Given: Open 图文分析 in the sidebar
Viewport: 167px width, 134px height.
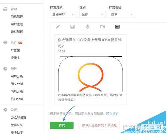Looking at the screenshot, I should click(x=17, y=84).
